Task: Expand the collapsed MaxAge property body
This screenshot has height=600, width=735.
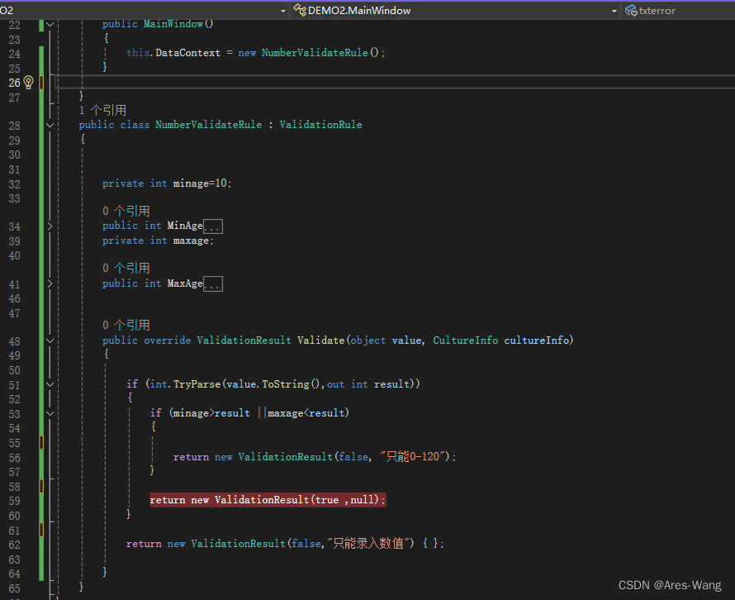Action: tap(212, 283)
